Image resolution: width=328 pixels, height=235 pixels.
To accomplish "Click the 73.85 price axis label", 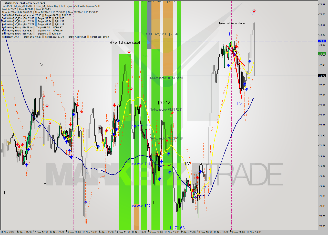I will pos(322,4).
